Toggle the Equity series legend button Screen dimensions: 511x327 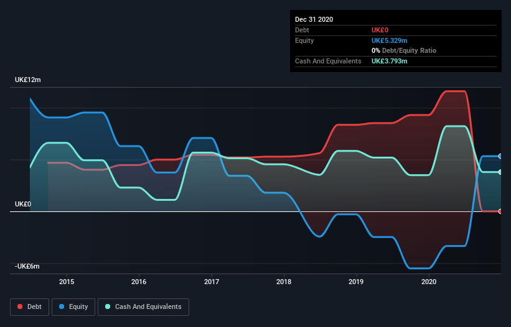point(73,307)
